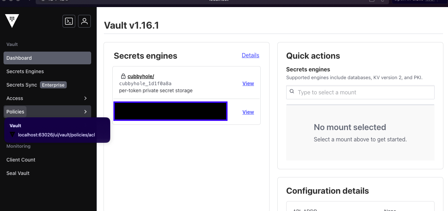The height and width of the screenshot is (211, 448).
Task: Select Dashboard in the sidebar
Action: click(x=47, y=58)
